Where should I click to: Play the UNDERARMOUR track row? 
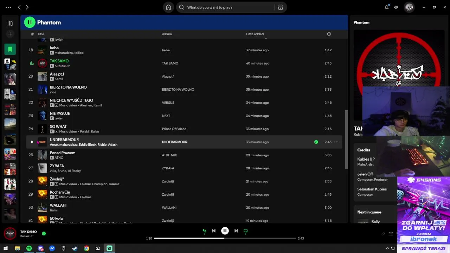click(32, 142)
